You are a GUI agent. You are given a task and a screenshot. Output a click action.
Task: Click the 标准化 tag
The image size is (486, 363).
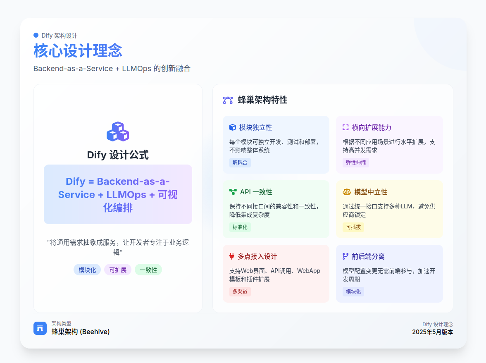click(x=240, y=227)
